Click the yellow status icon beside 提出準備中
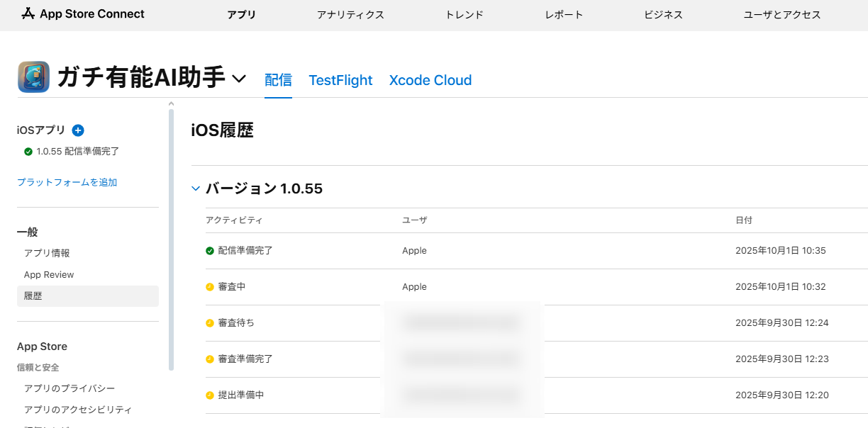Image resolution: width=868 pixels, height=428 pixels. [x=210, y=395]
